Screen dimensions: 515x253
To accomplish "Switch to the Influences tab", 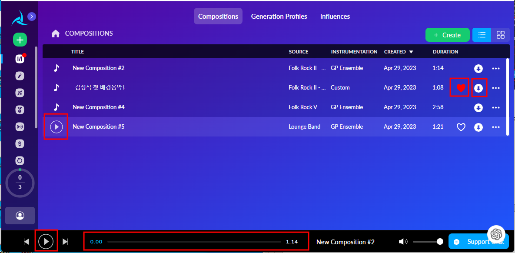I will tap(335, 16).
